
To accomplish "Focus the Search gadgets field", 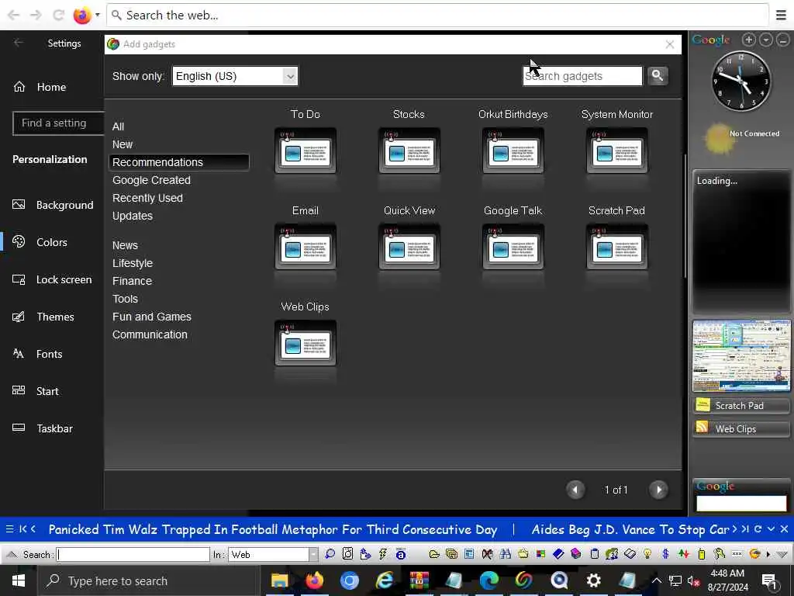I will [582, 76].
